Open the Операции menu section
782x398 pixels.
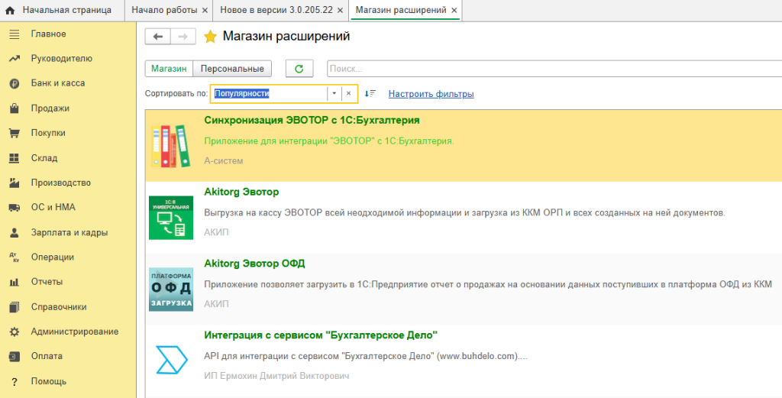click(53, 257)
